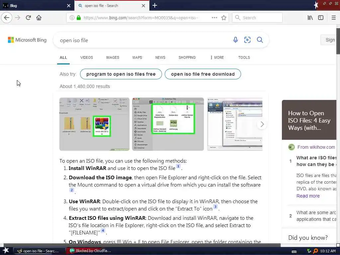Select the open iso file - Search tab
This screenshot has width=340, height=255.
(x=112, y=6)
